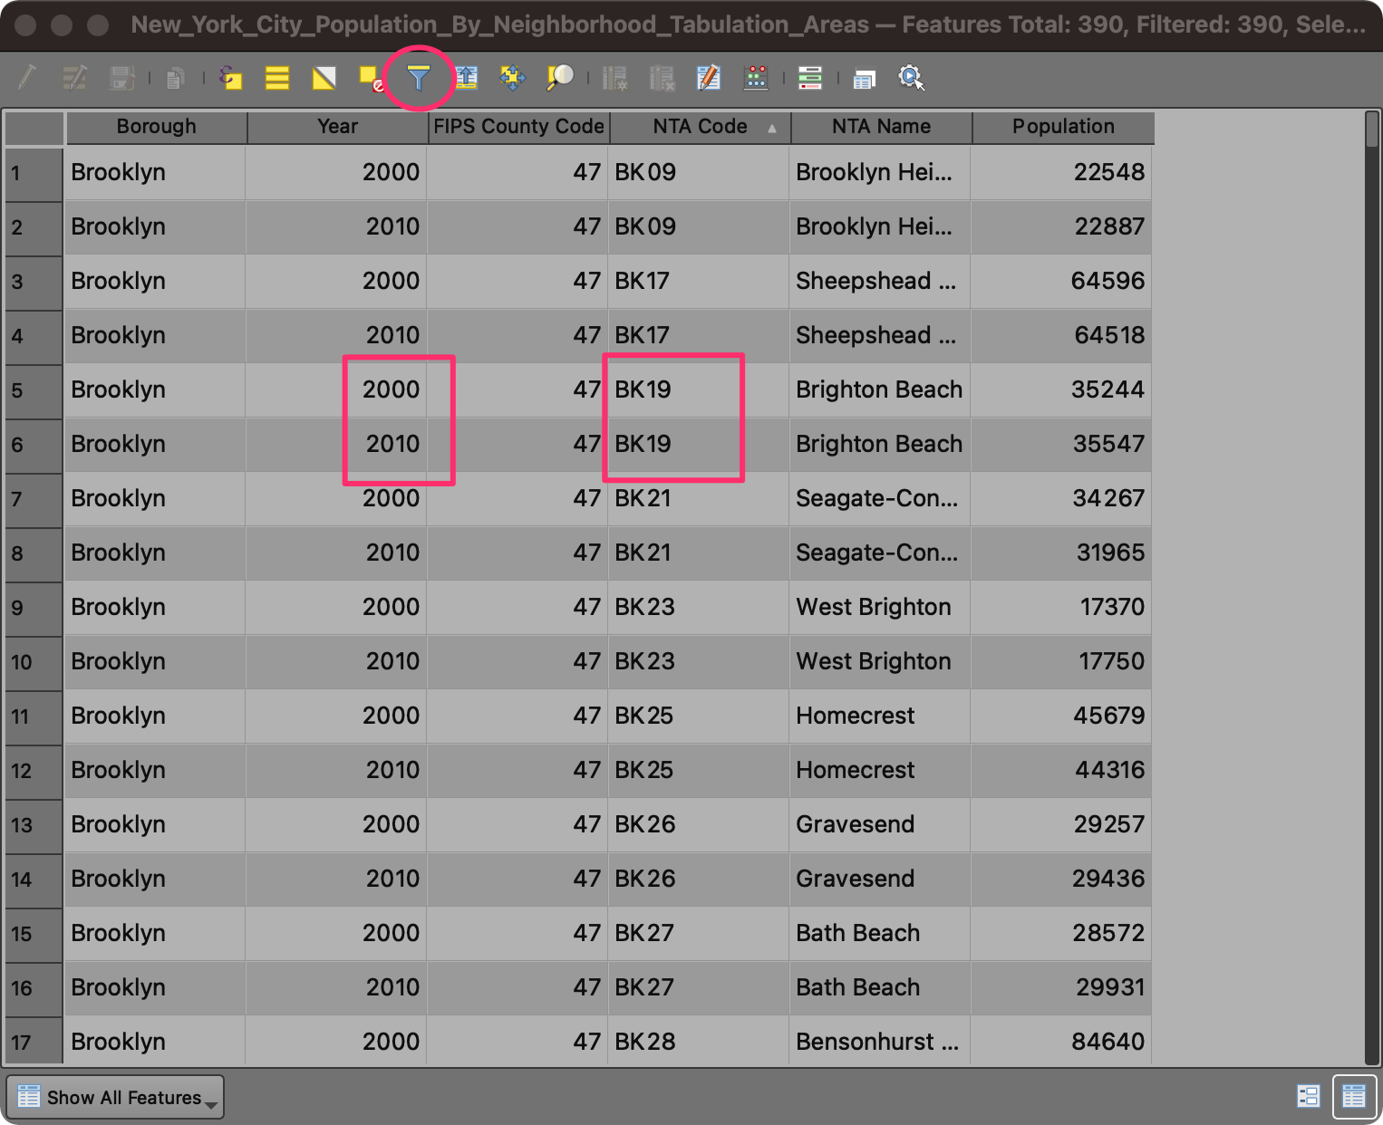Image resolution: width=1383 pixels, height=1125 pixels.
Task: Open Organize Columns table-pencil icon
Action: click(709, 78)
